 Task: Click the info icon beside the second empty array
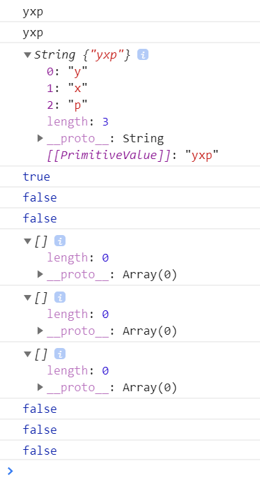click(x=60, y=297)
